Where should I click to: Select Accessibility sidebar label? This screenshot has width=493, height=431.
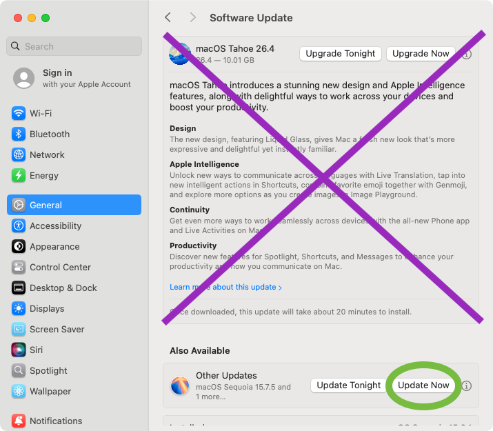tap(56, 225)
